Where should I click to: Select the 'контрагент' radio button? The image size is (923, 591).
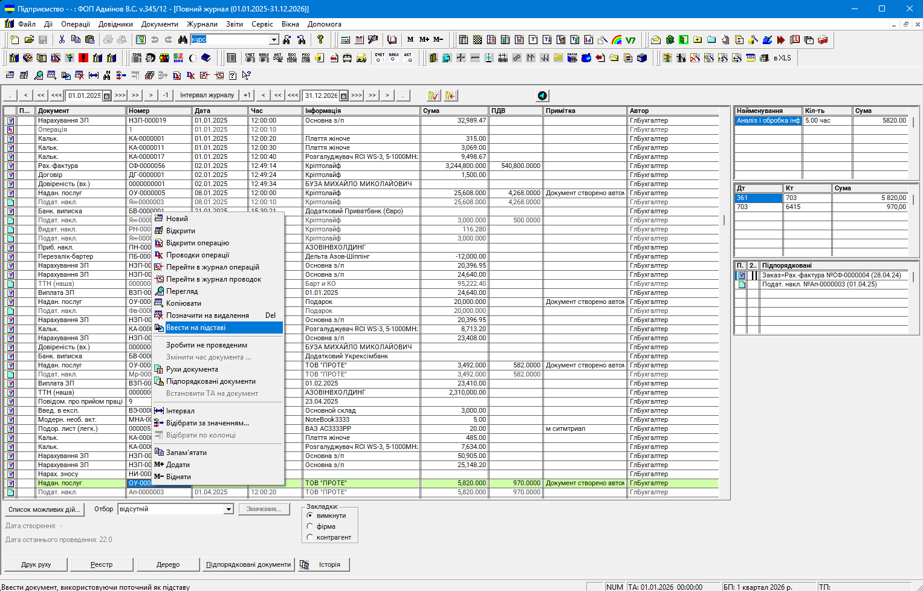(310, 537)
